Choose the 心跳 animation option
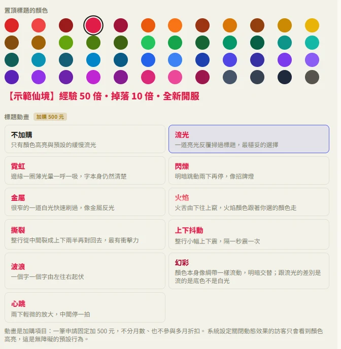 coord(85,307)
